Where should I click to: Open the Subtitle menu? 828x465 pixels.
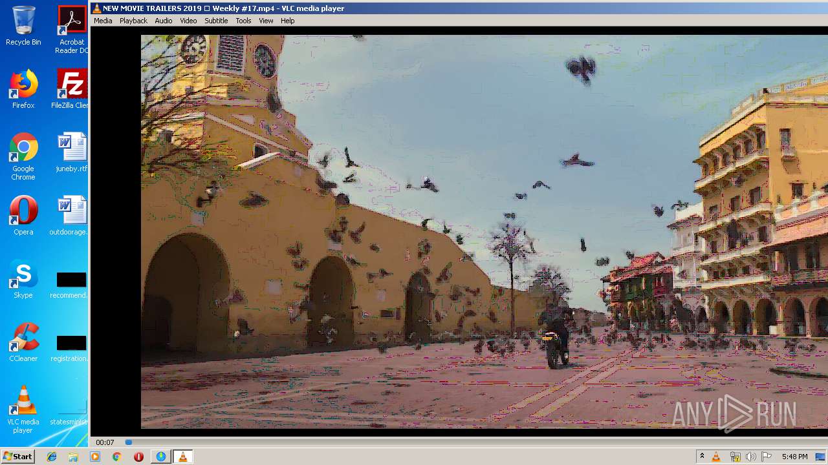[216, 21]
